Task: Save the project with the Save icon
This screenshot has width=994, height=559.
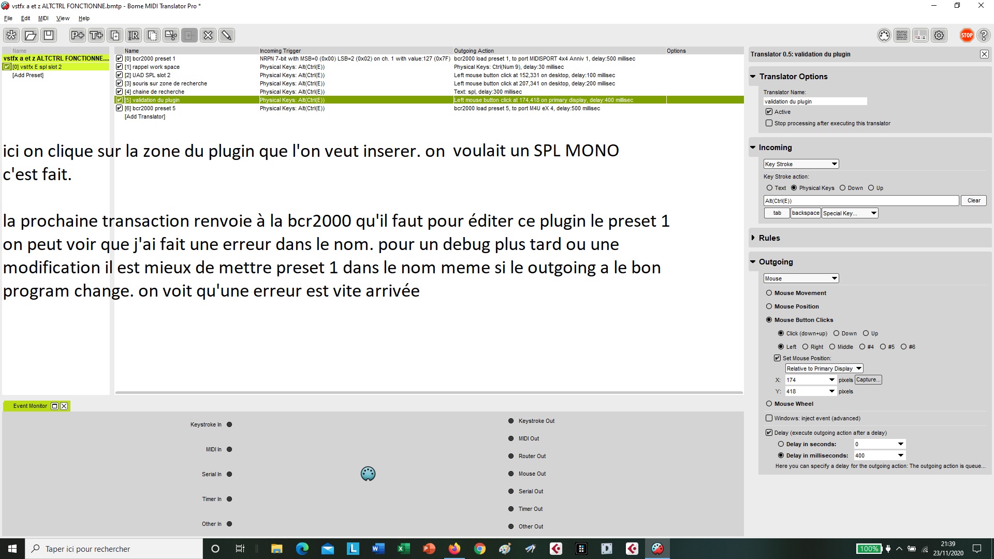Action: pyautogui.click(x=48, y=35)
